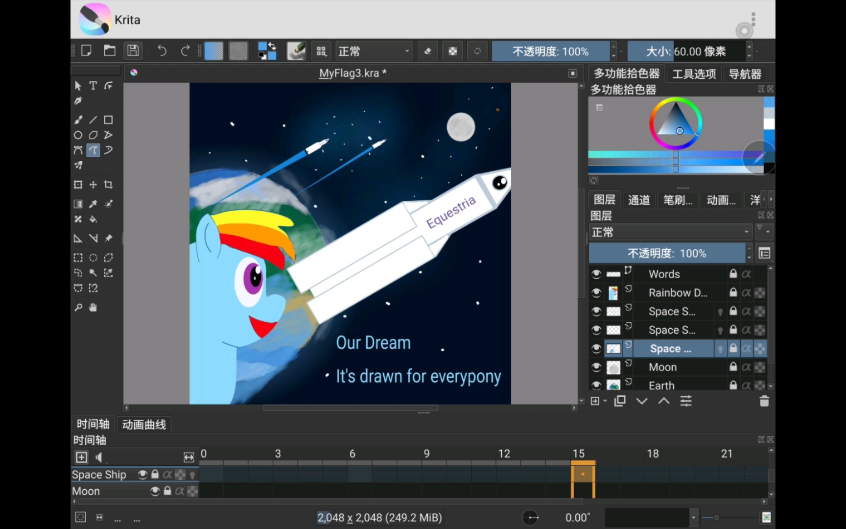Screen dimensions: 846x529
Task: Adjust the layer opacity stepper arrows
Action: [749, 253]
